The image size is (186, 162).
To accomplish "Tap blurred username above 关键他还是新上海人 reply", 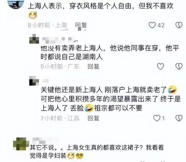I will click(45, 81).
